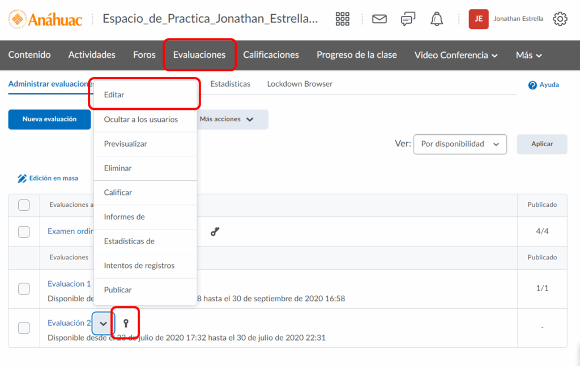
Task: Click the key icon beside Evaluacion 2
Action: (126, 324)
